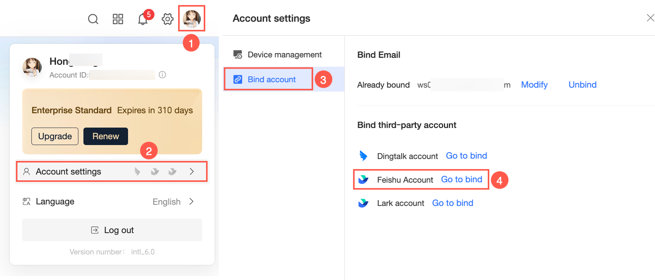Expand the Language row chevron
The width and height of the screenshot is (655, 280).
(191, 201)
